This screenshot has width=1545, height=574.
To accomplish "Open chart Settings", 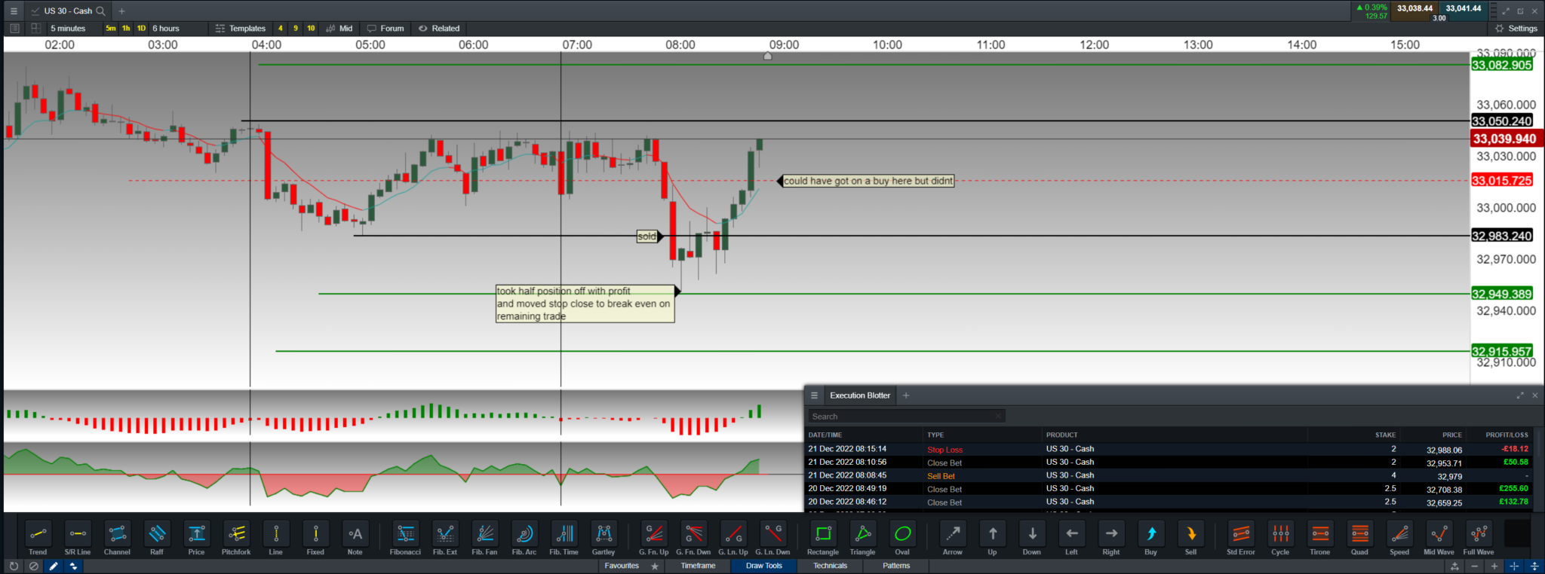I will tap(1516, 29).
